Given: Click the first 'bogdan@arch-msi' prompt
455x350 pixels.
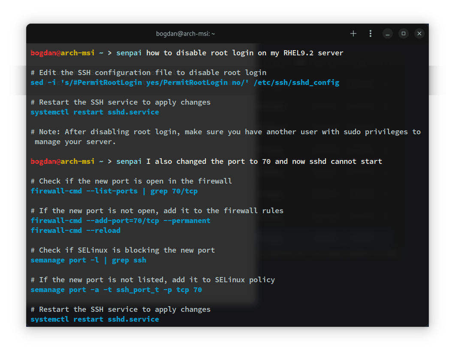Looking at the screenshot, I should click(x=62, y=53).
